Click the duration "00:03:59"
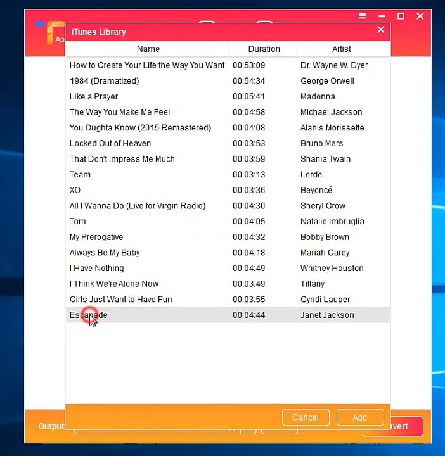Image resolution: width=445 pixels, height=456 pixels. 249,159
